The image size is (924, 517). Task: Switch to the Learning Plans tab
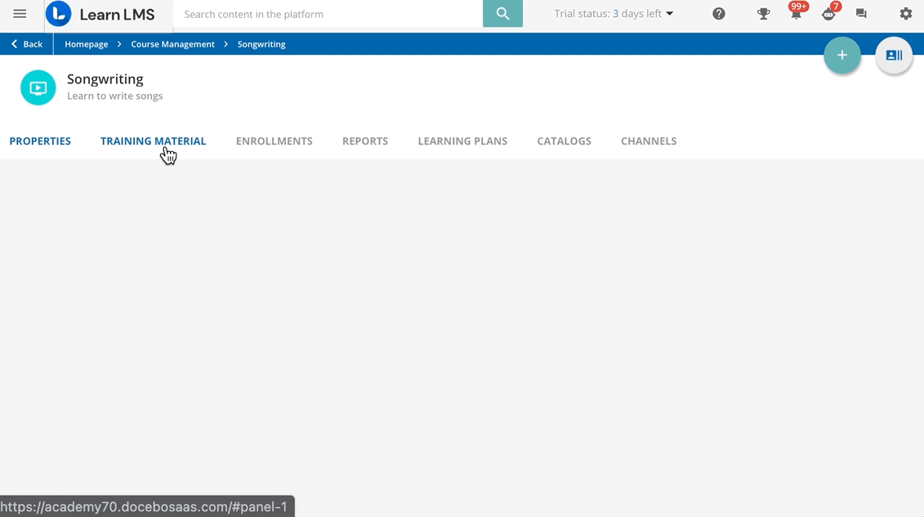[462, 140]
